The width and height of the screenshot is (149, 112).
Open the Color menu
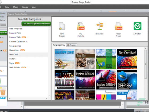click(7, 7)
